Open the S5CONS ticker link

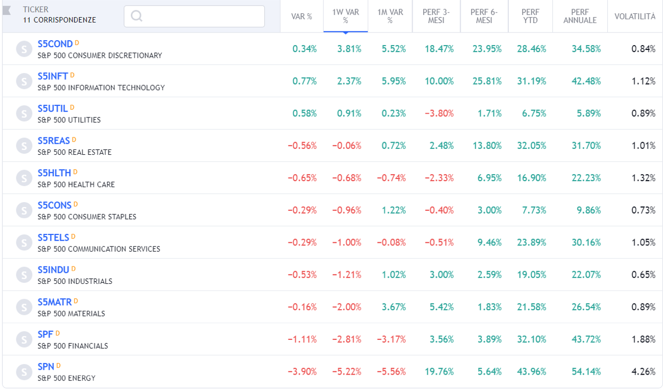pos(54,205)
